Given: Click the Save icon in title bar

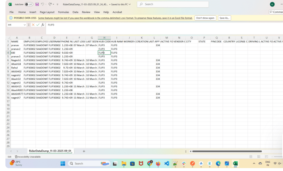Looking at the screenshot, I should [37, 4].
